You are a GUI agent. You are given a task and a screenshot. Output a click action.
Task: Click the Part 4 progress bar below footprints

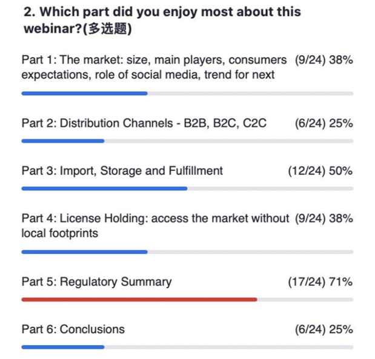pyautogui.click(x=187, y=252)
